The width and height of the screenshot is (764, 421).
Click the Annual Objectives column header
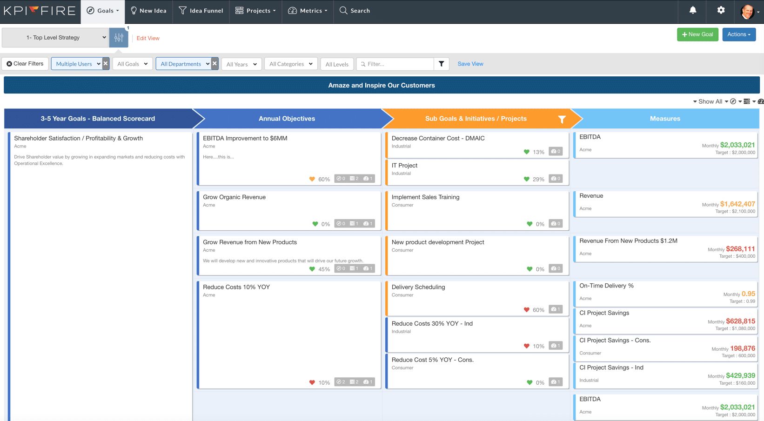[x=287, y=119]
